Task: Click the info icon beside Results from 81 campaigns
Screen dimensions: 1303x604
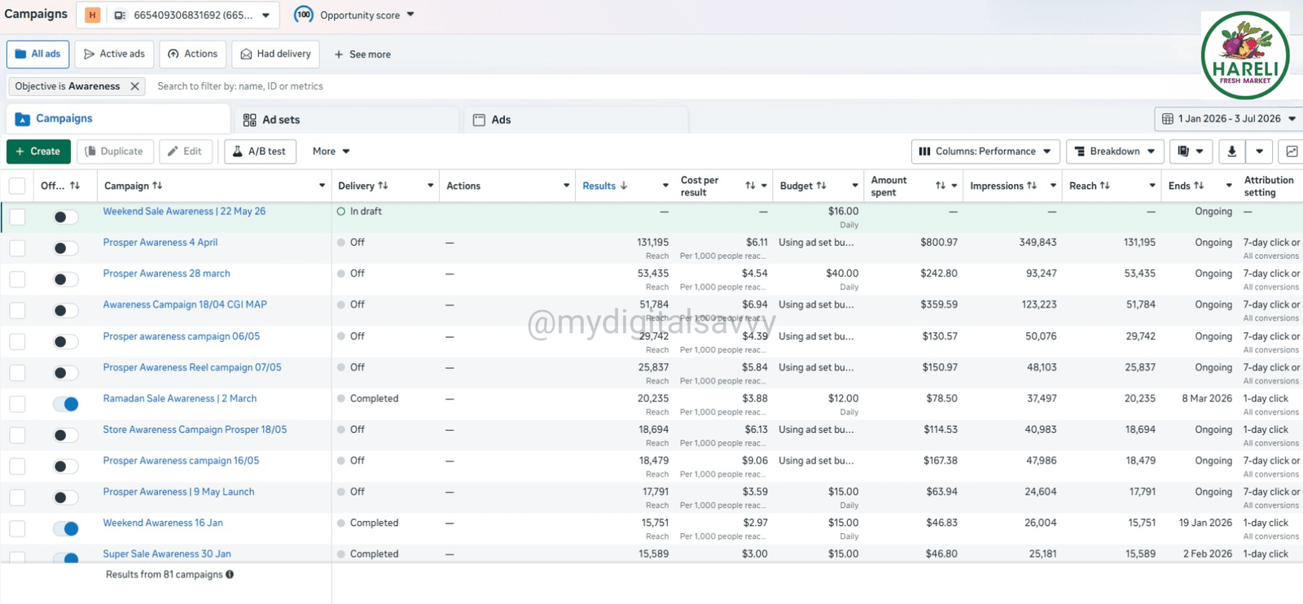Action: click(230, 575)
